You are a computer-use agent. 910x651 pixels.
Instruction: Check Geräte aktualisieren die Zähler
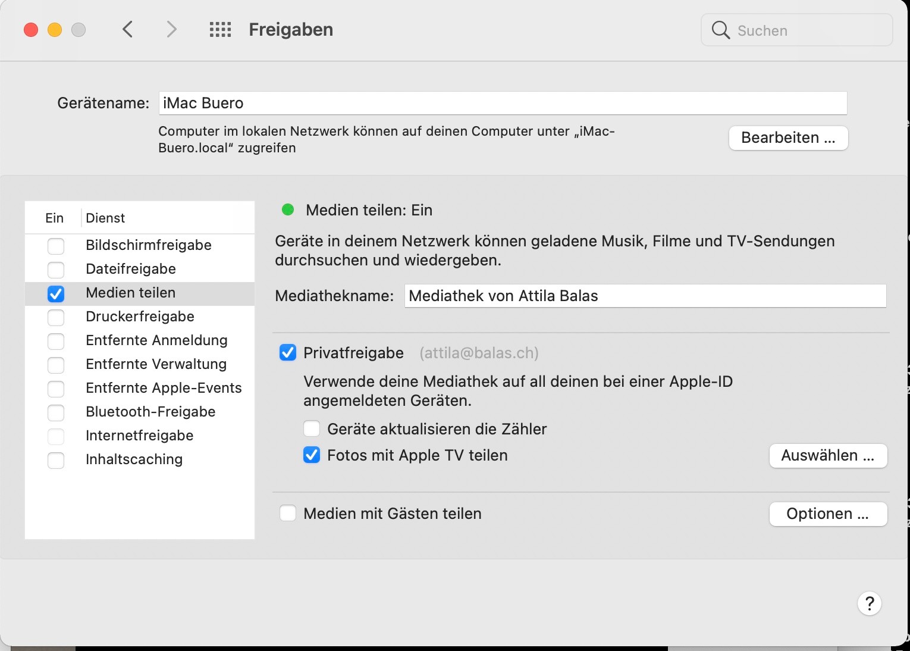pos(312,429)
